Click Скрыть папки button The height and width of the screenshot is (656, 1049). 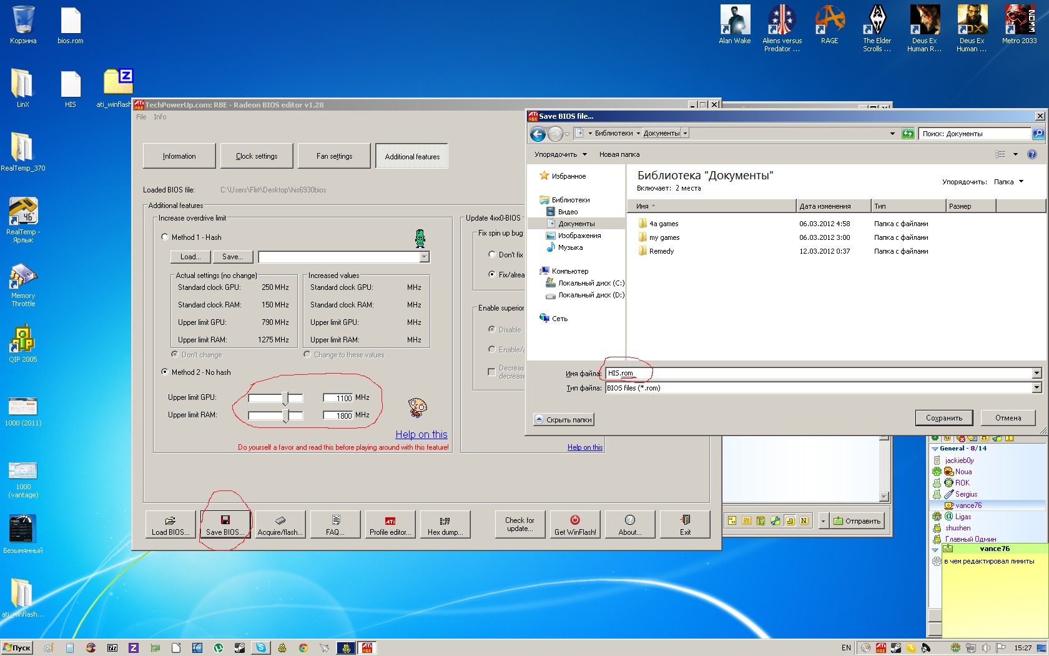564,420
